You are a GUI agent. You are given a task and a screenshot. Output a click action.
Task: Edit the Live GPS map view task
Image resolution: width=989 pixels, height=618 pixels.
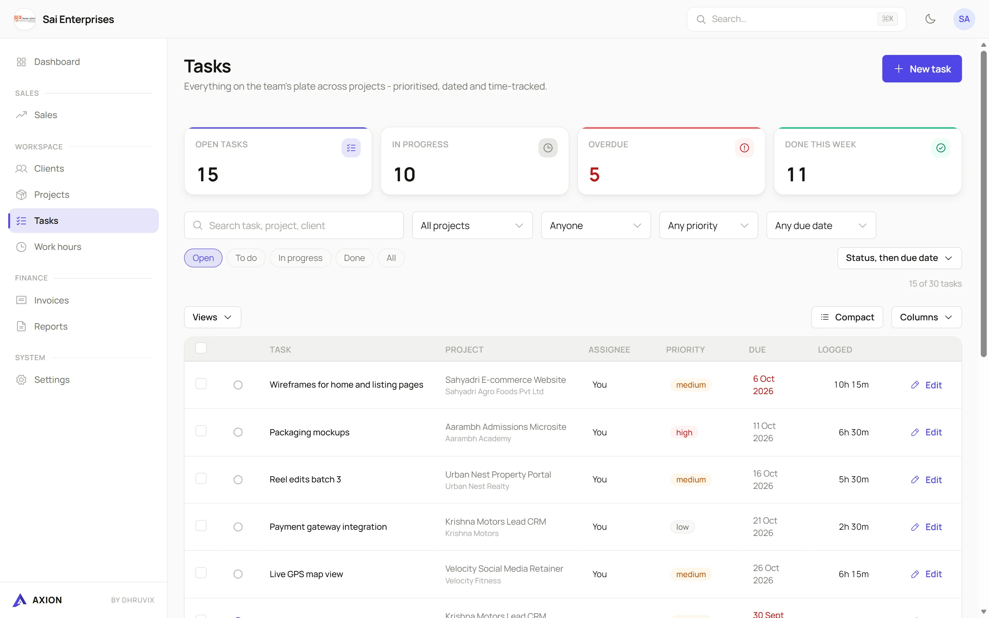click(926, 574)
